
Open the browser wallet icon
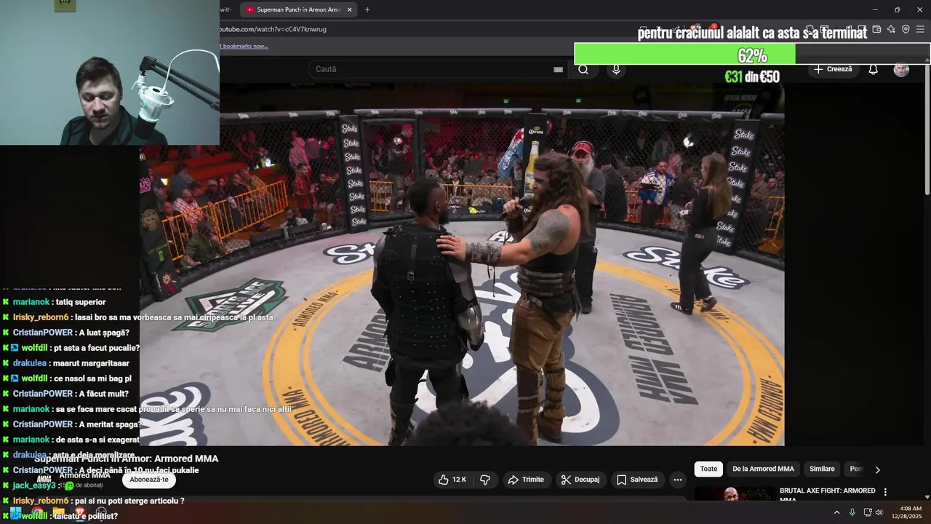coord(877,29)
